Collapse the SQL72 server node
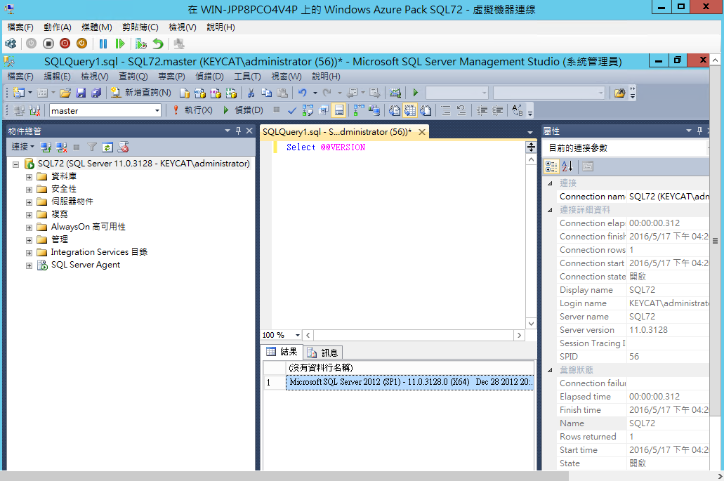The height and width of the screenshot is (481, 724). (x=15, y=164)
